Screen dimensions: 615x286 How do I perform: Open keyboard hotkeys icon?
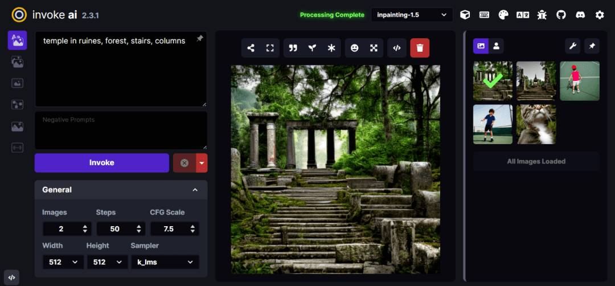pos(484,15)
